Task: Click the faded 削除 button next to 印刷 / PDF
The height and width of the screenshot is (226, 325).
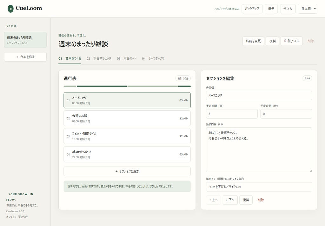Action: pyautogui.click(x=311, y=41)
